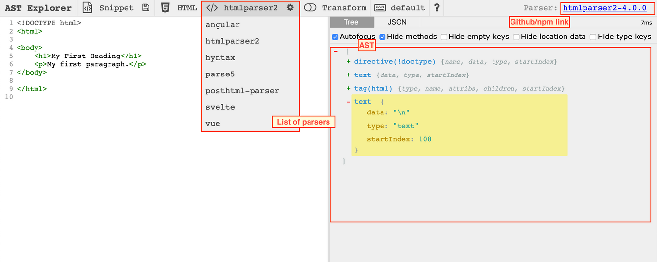
Task: Open the htmlparser2 parser dropdown
Action: [x=250, y=8]
